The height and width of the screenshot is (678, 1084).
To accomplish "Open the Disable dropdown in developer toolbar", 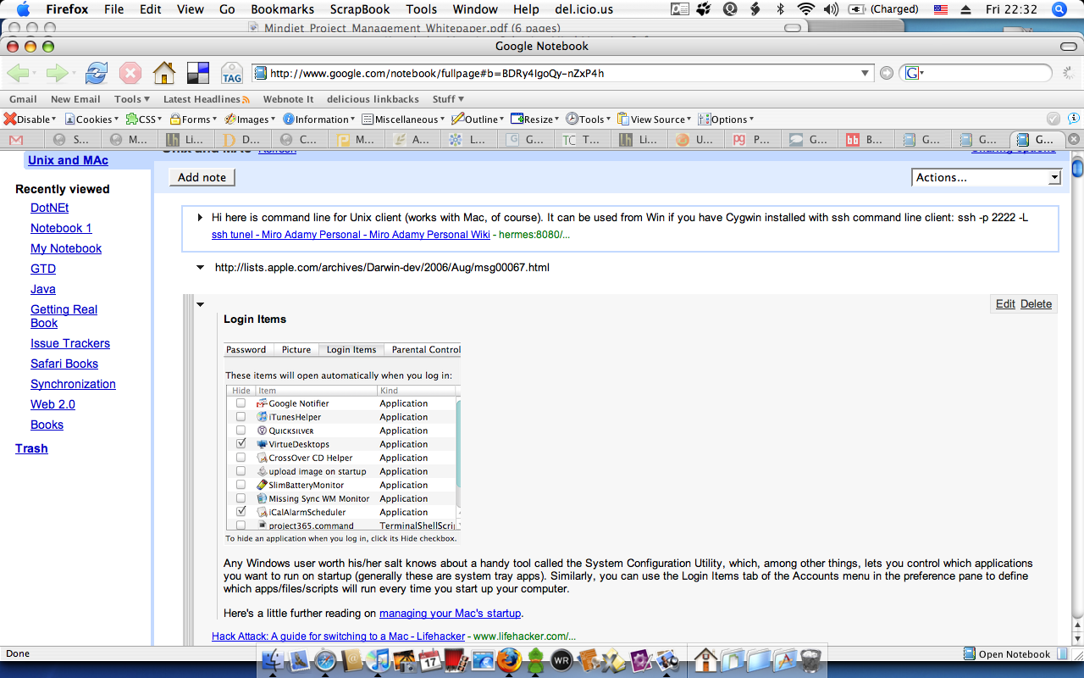I will tap(30, 119).
